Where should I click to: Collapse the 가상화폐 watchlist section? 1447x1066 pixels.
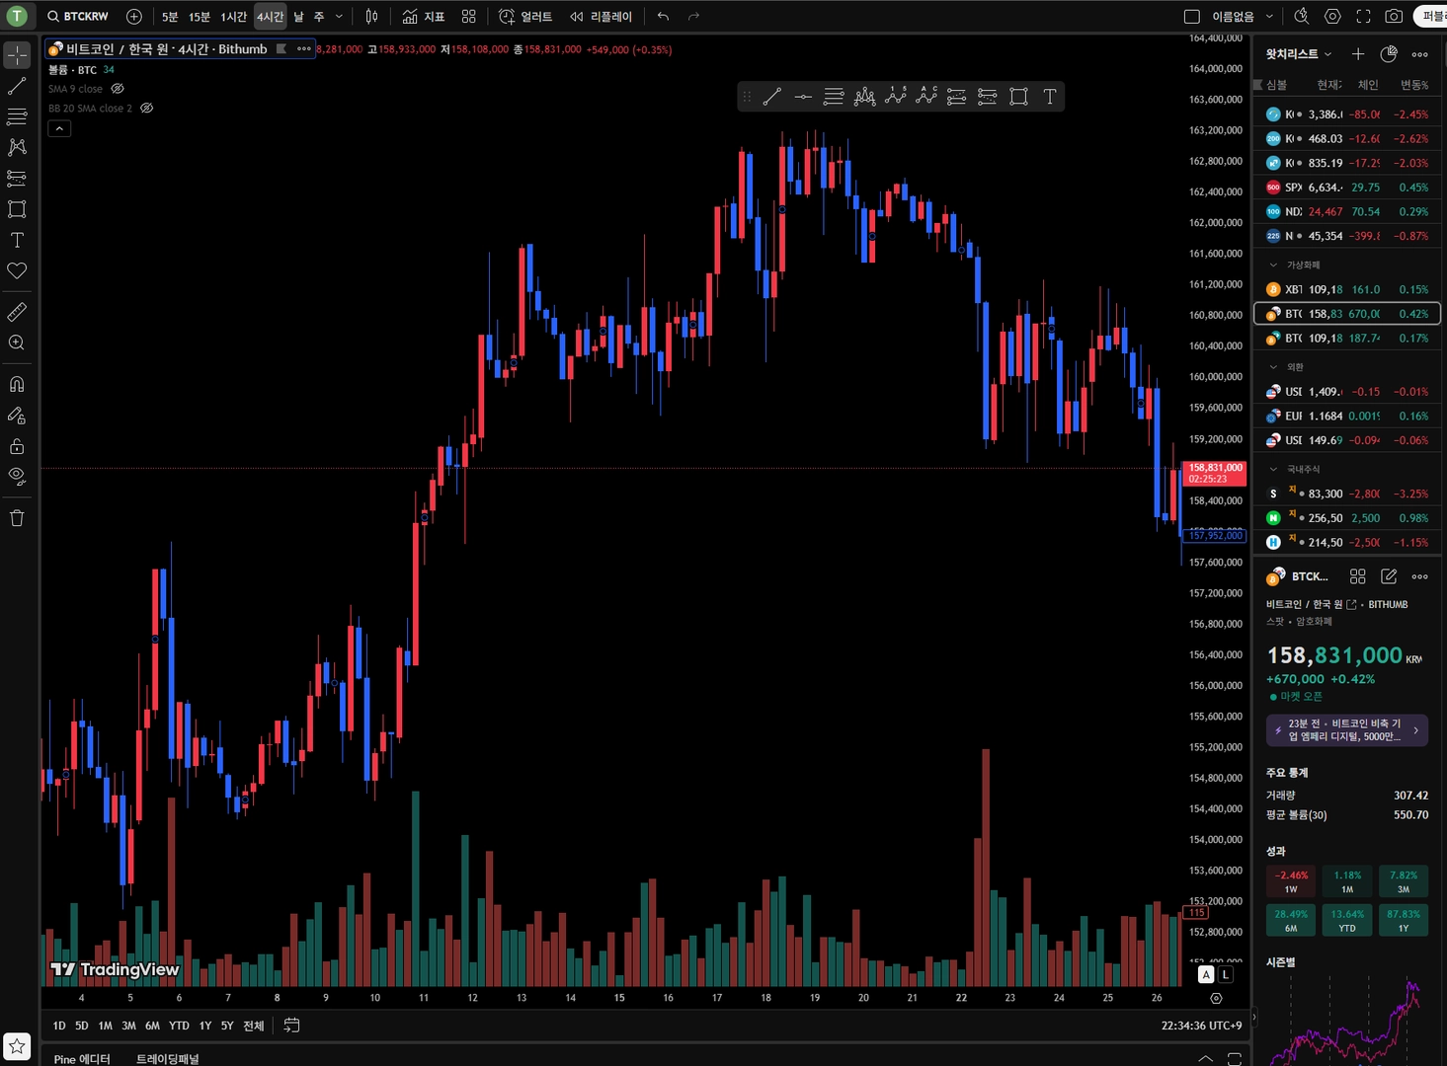point(1273,265)
